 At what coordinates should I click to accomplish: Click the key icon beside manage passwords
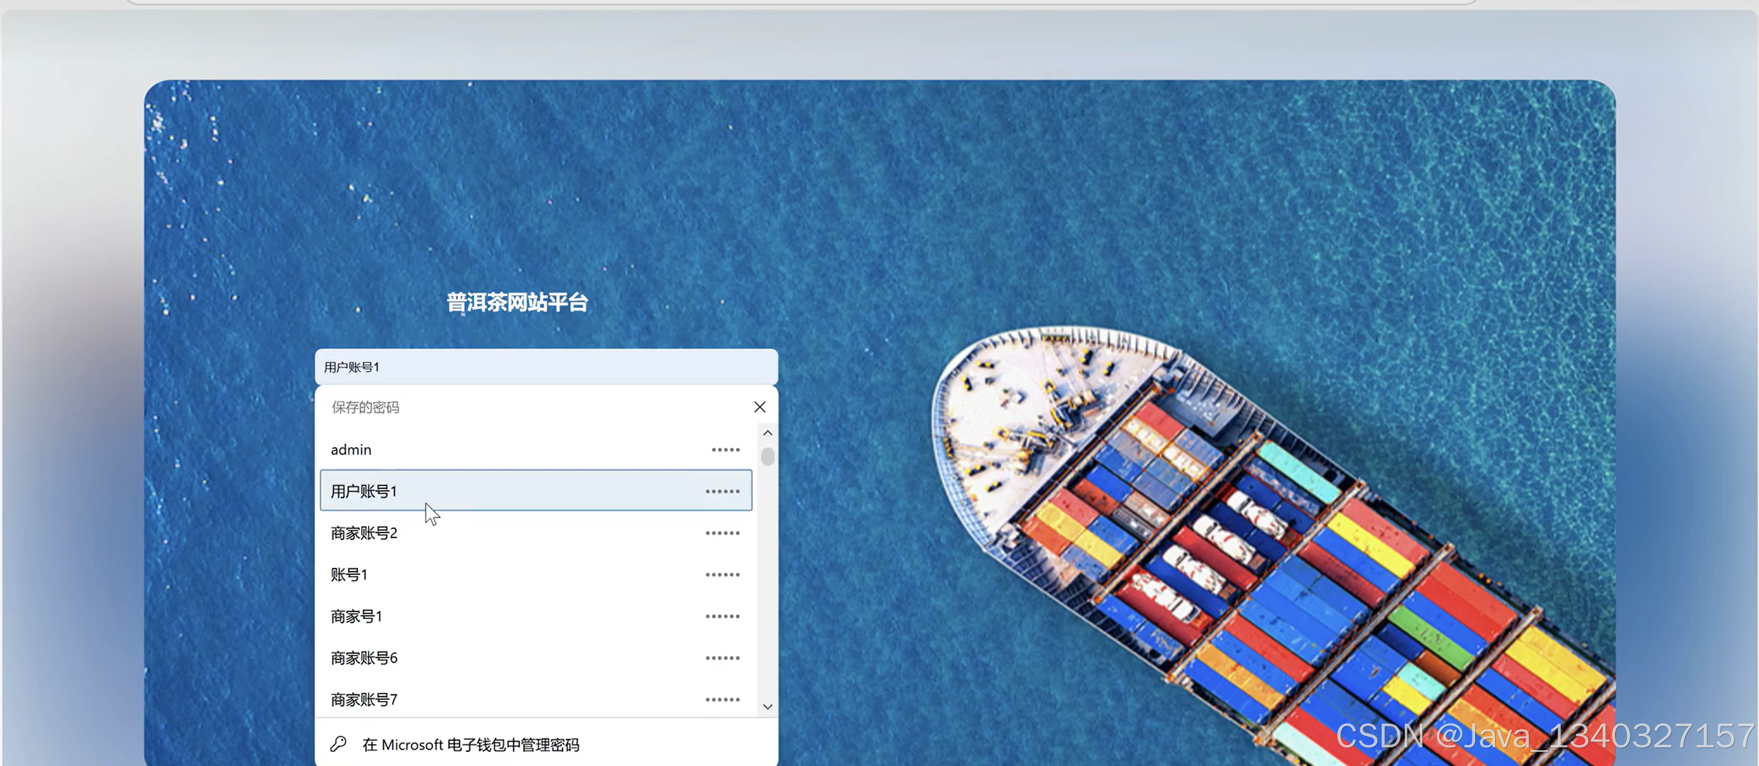tap(338, 743)
